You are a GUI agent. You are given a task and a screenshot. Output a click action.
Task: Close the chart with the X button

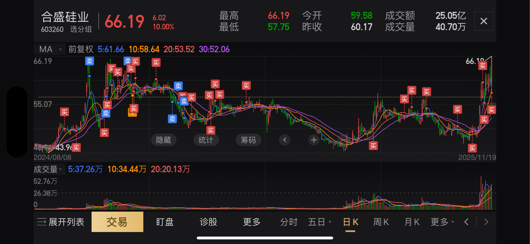click(484, 21)
